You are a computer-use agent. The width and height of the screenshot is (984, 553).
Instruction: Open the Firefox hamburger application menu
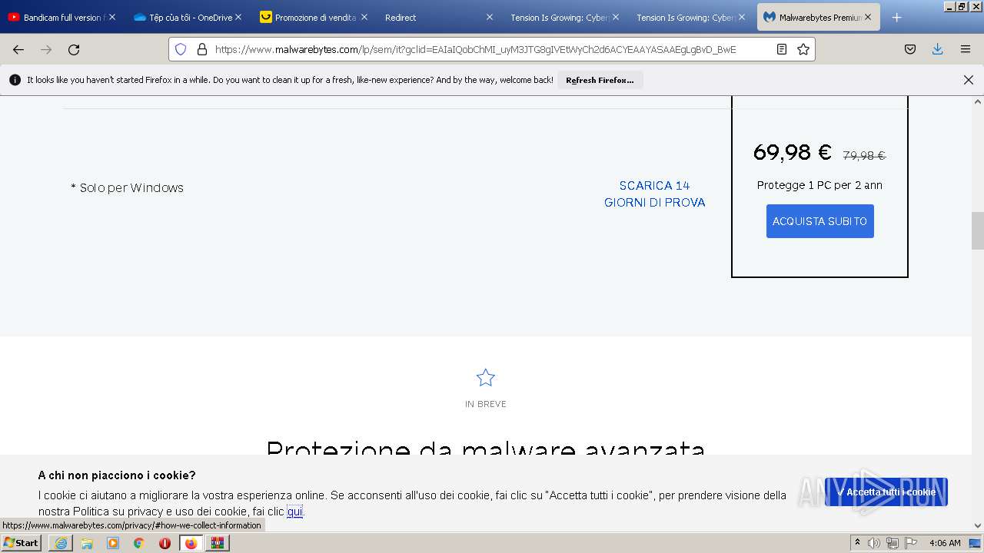(966, 49)
